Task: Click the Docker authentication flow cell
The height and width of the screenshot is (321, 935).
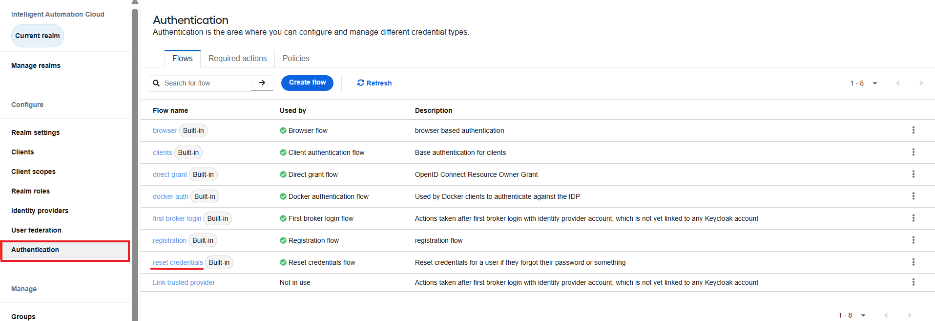Action: click(324, 196)
